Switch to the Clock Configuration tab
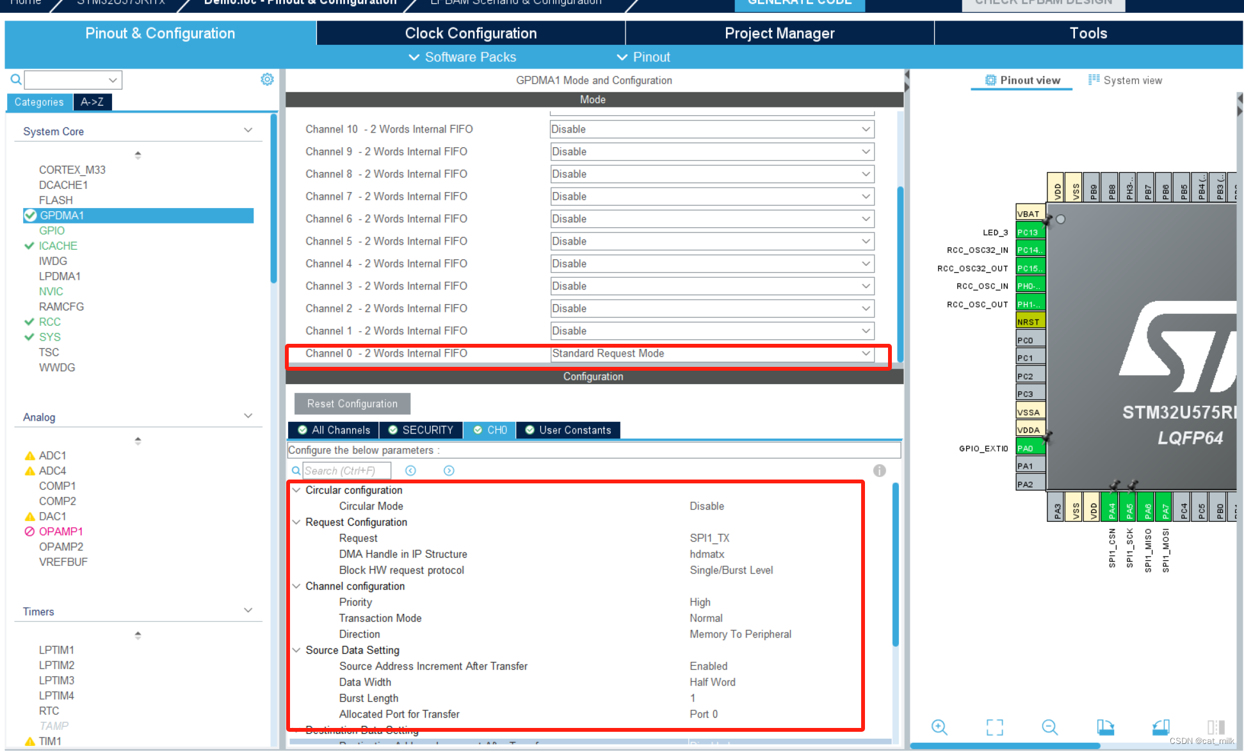 471,33
